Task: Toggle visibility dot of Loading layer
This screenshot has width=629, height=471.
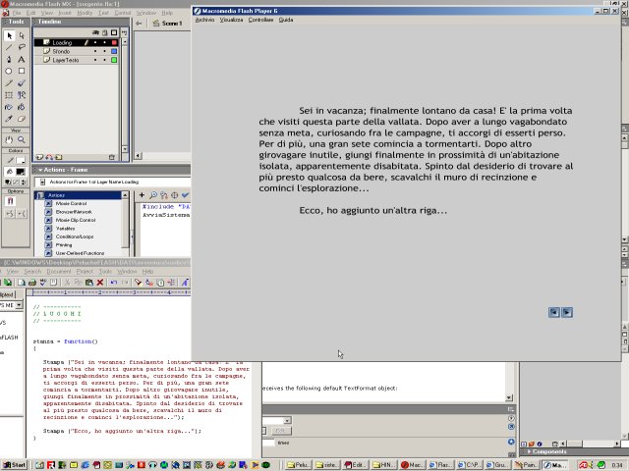Action: pos(95,42)
